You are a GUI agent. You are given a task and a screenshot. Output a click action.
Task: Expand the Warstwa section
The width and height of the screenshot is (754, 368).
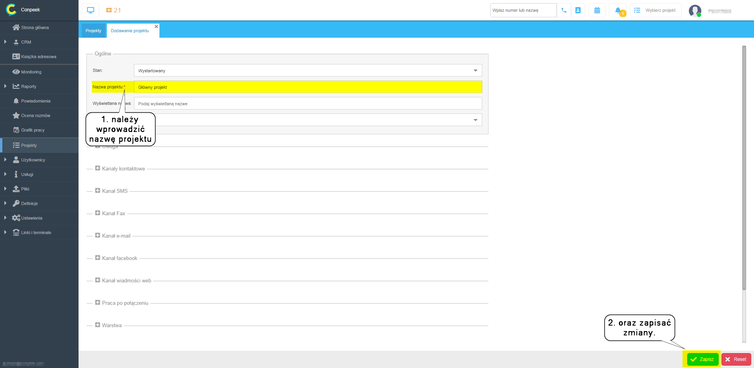pos(98,325)
